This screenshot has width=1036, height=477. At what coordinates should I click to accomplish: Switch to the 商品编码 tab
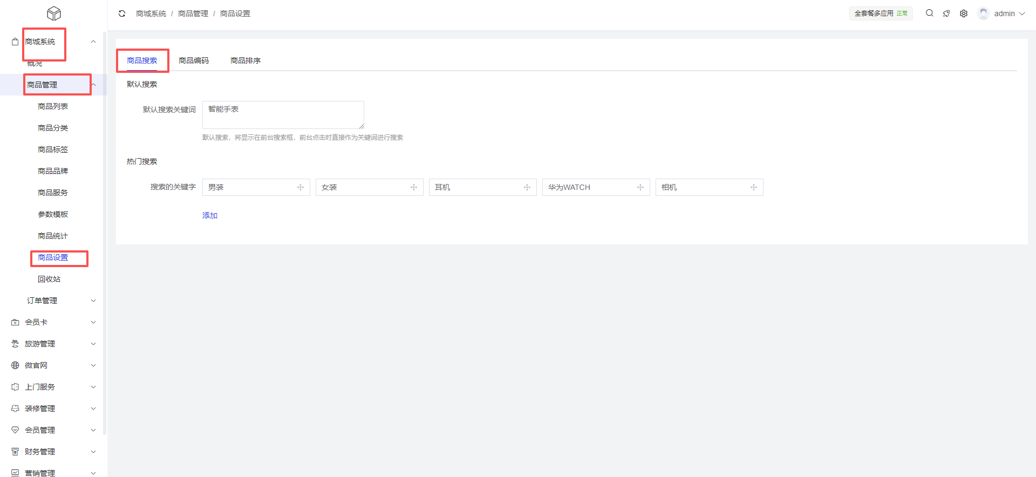tap(194, 60)
